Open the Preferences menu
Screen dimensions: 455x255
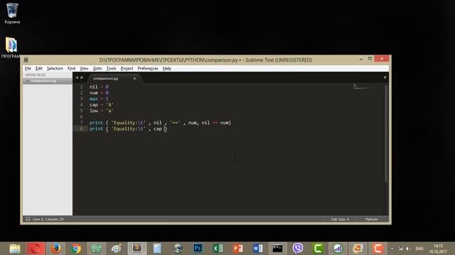pos(148,69)
